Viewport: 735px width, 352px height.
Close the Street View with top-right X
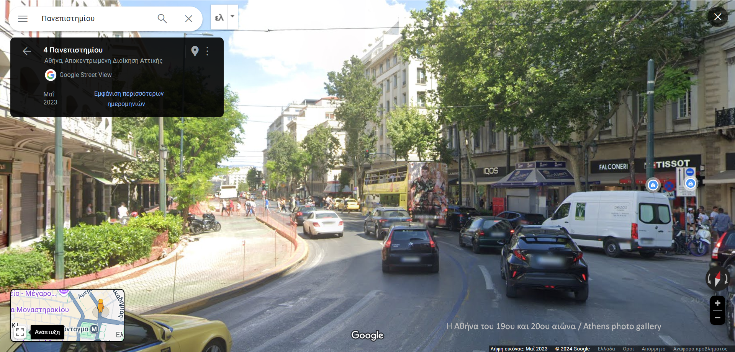click(717, 17)
